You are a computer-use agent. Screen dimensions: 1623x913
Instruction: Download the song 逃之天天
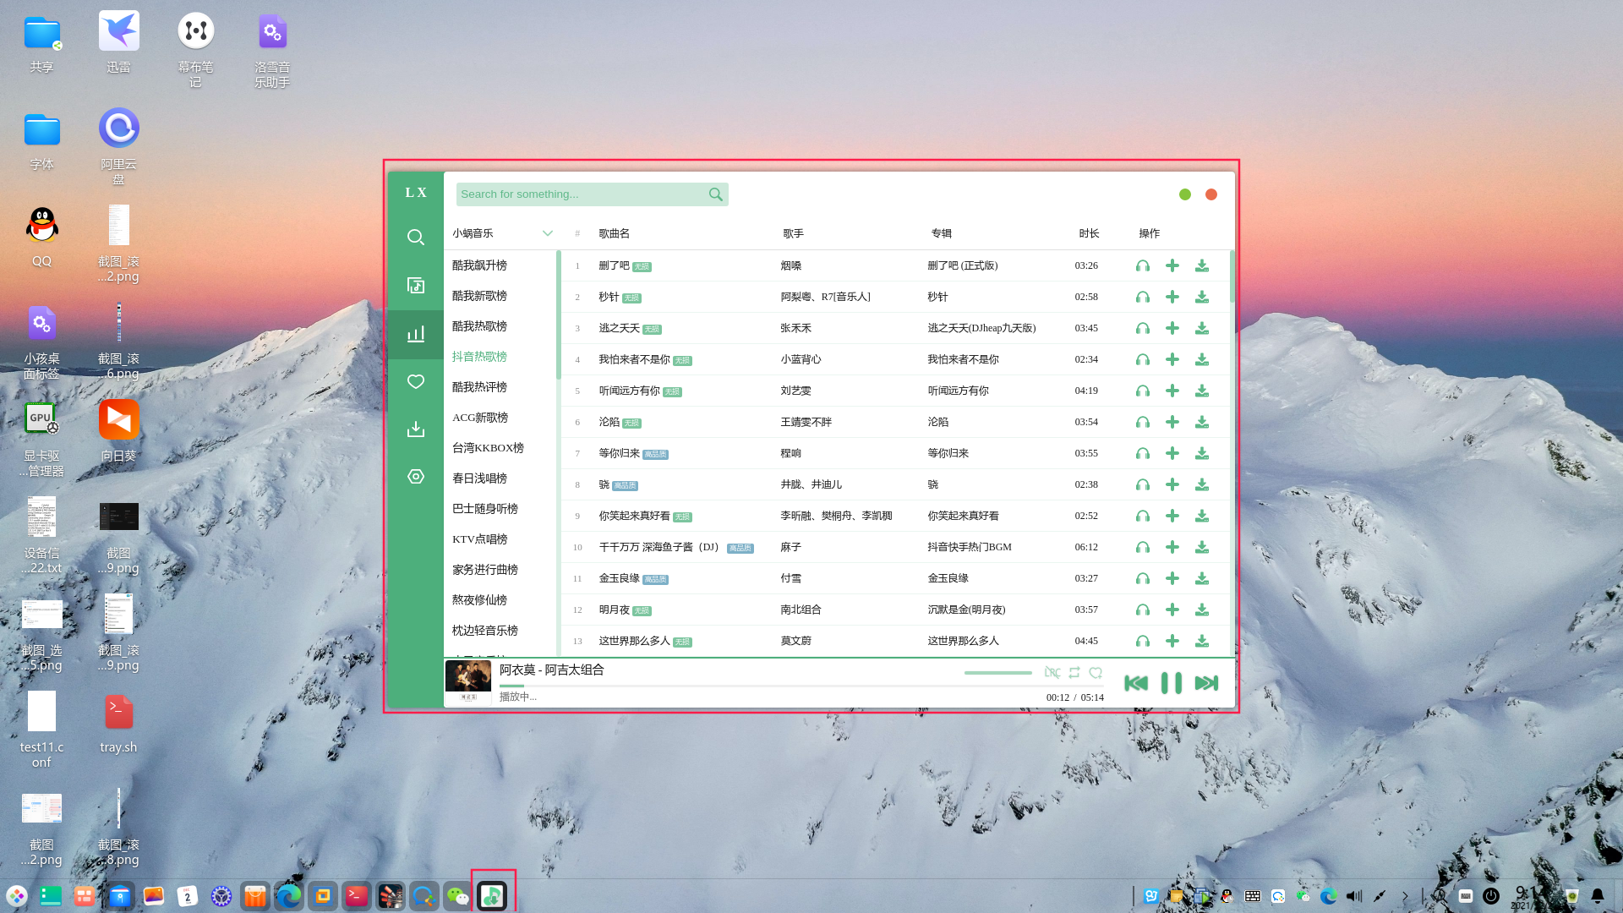[1201, 328]
